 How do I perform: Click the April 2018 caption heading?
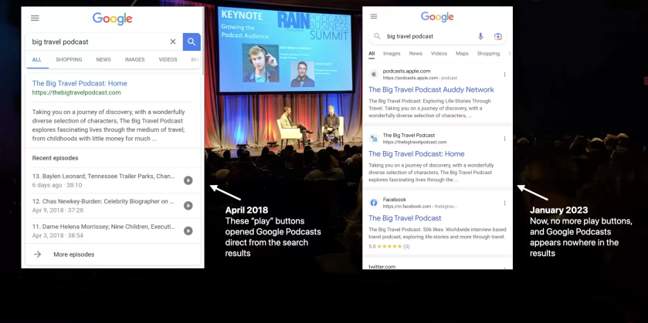pyautogui.click(x=246, y=210)
